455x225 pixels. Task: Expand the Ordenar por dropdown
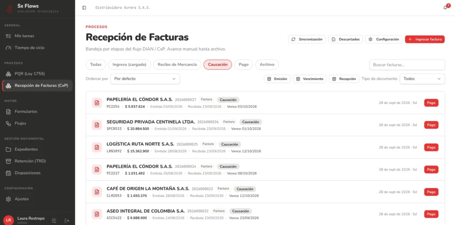(x=145, y=79)
